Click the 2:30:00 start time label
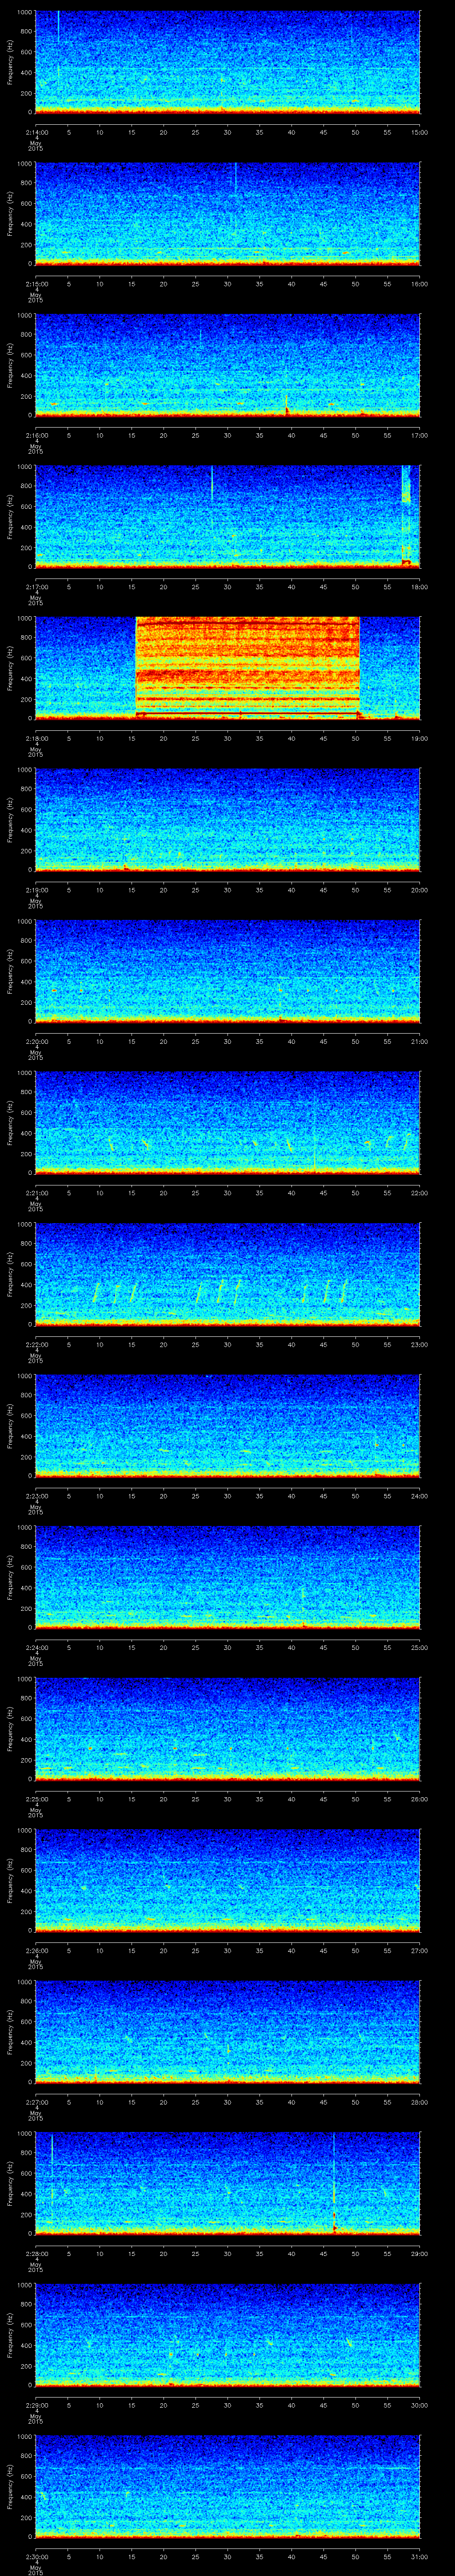The width and height of the screenshot is (455, 2576). tap(36, 2556)
